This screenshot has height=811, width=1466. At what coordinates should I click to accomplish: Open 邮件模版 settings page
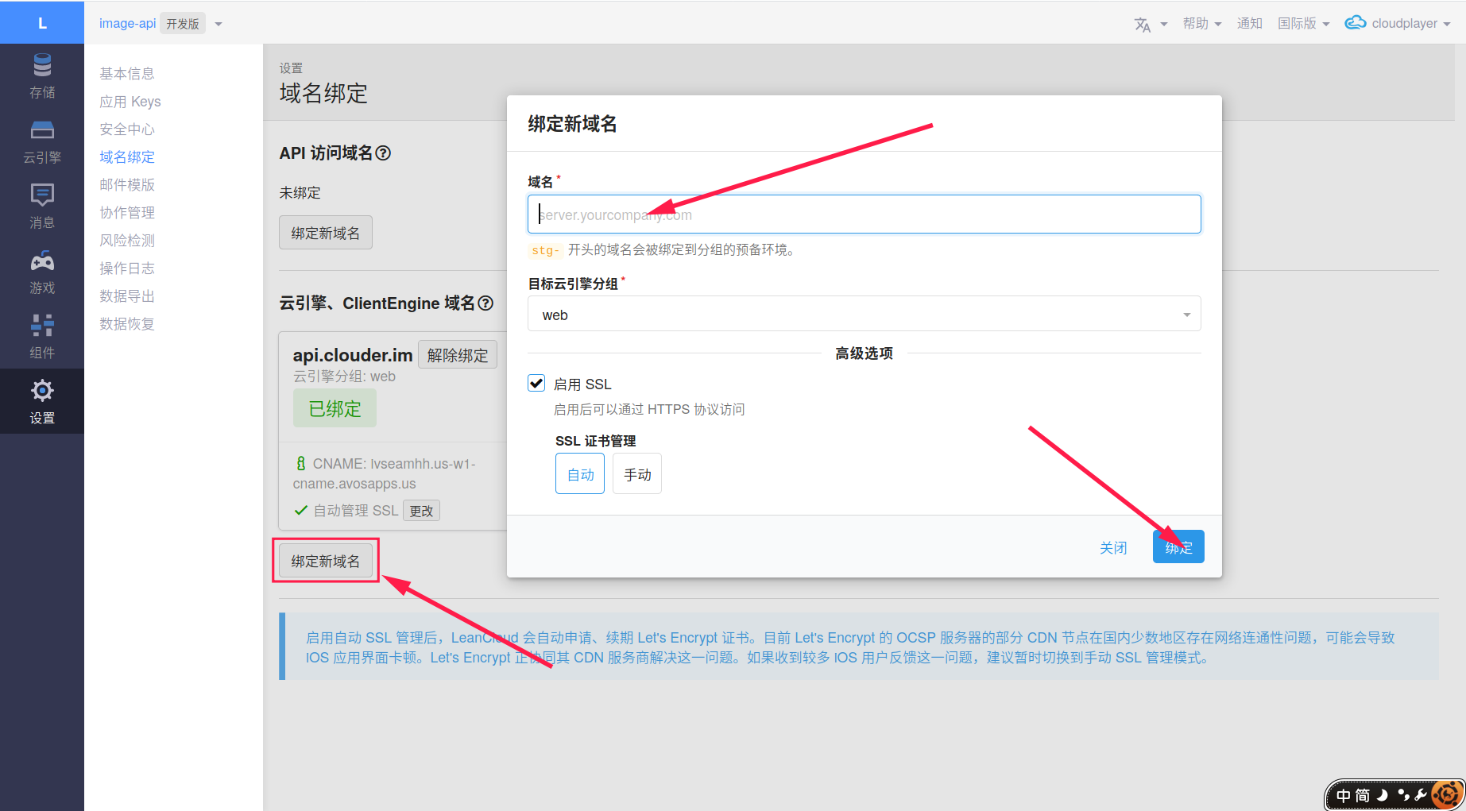[127, 185]
